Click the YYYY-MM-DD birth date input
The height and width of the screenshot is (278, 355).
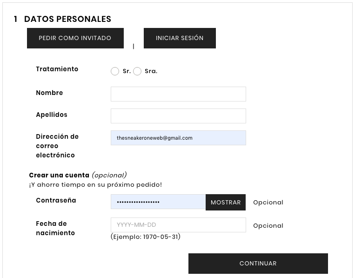click(x=178, y=225)
